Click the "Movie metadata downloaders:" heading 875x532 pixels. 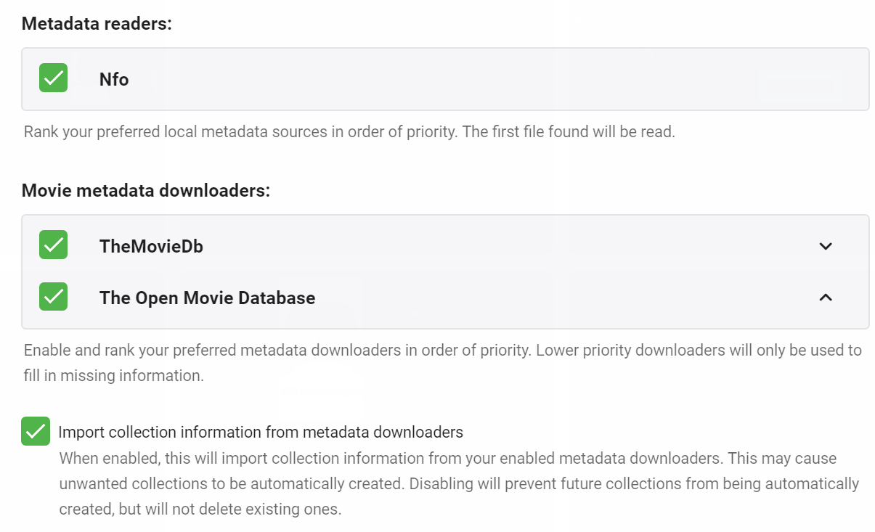pos(145,191)
